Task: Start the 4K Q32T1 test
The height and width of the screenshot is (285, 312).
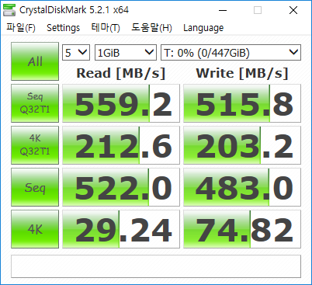Action: click(x=35, y=145)
